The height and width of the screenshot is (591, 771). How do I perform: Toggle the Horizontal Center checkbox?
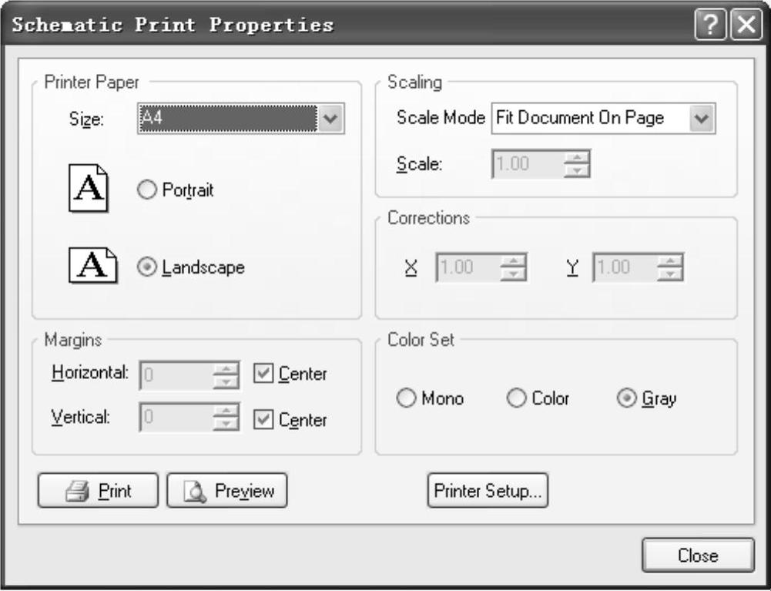tap(263, 374)
